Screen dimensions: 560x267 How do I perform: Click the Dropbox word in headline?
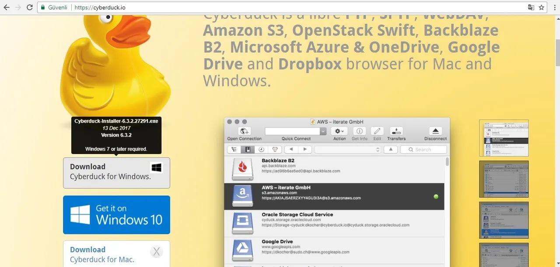(310, 64)
